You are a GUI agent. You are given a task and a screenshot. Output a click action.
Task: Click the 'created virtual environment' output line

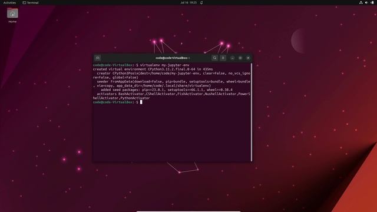(153, 69)
